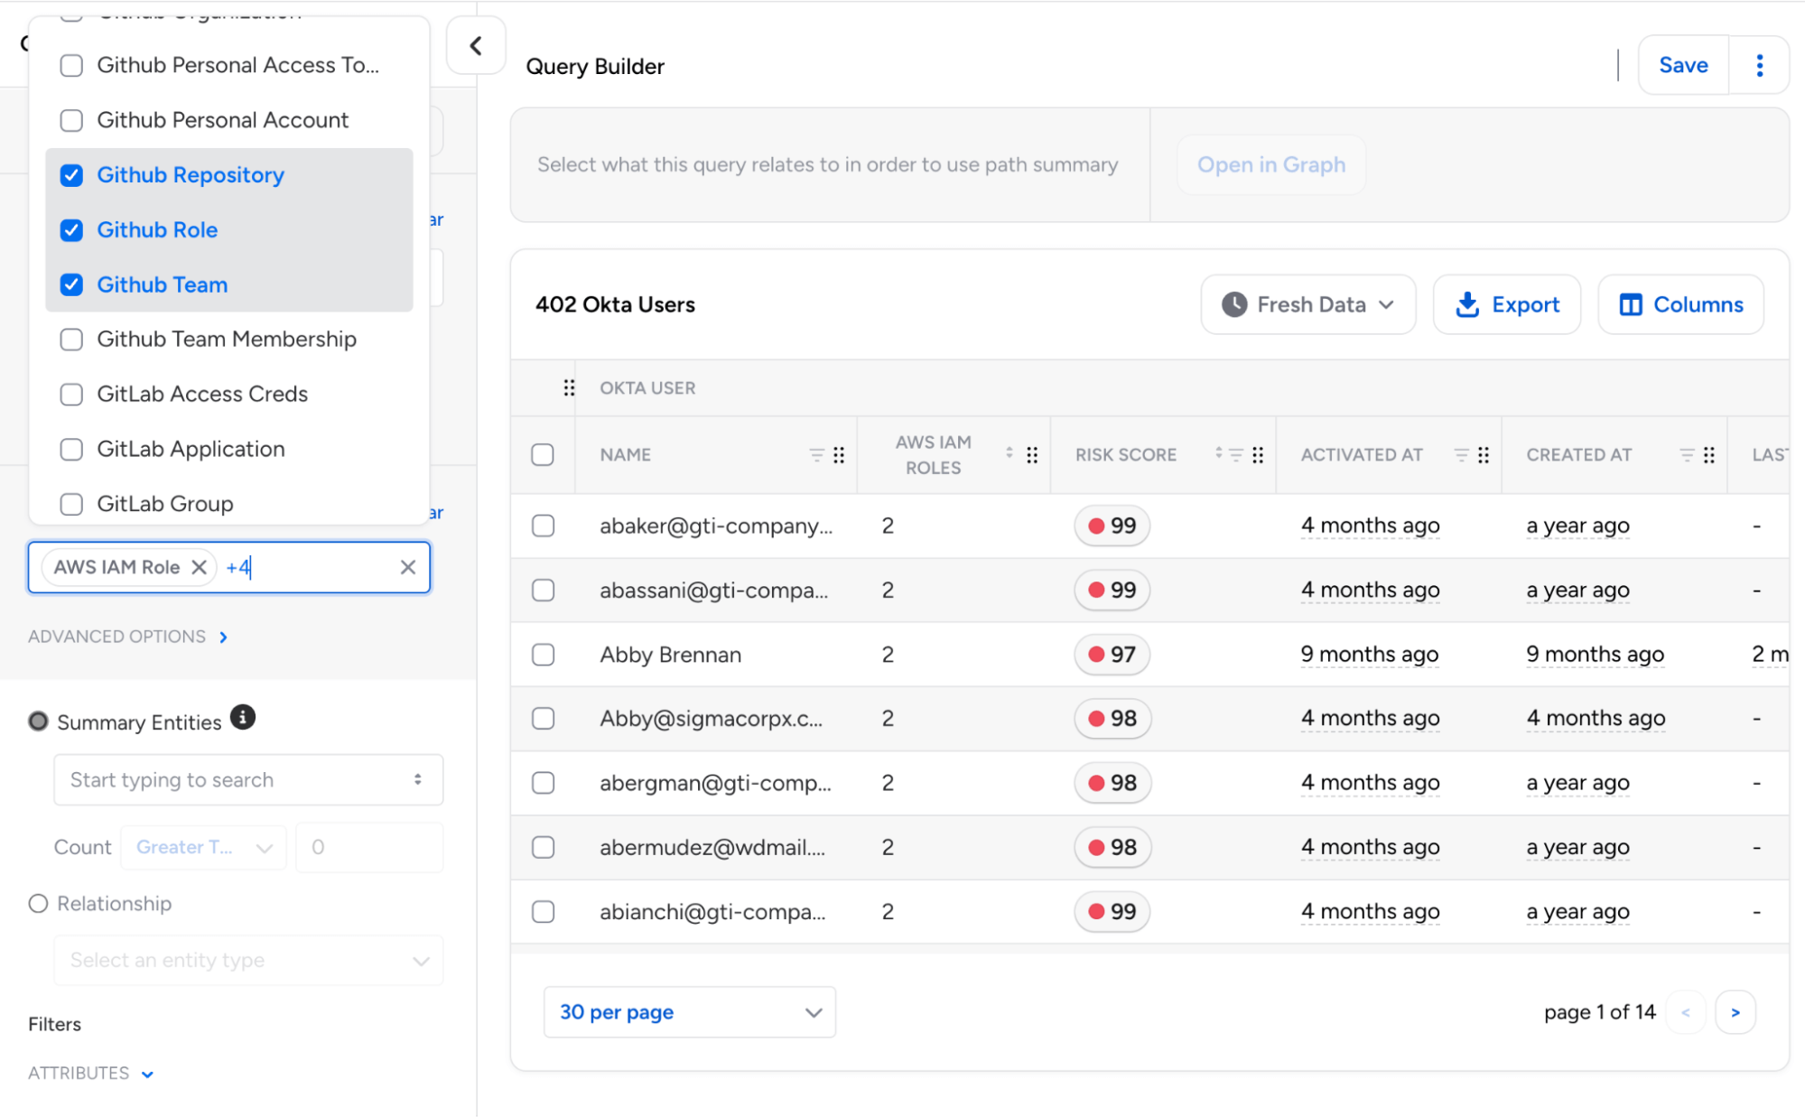
Task: Open the three-dot menu next to Save
Action: click(x=1759, y=65)
